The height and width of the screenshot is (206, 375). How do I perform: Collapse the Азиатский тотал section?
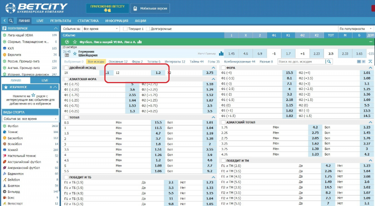[370, 122]
